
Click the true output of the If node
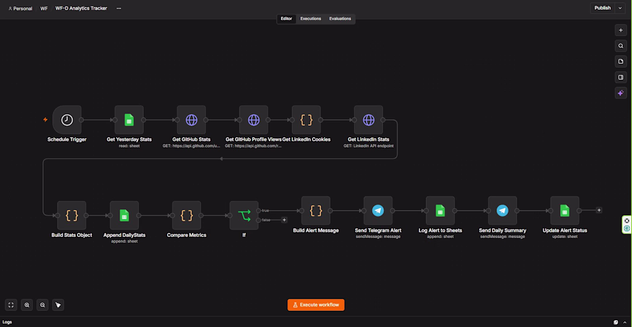(x=259, y=211)
